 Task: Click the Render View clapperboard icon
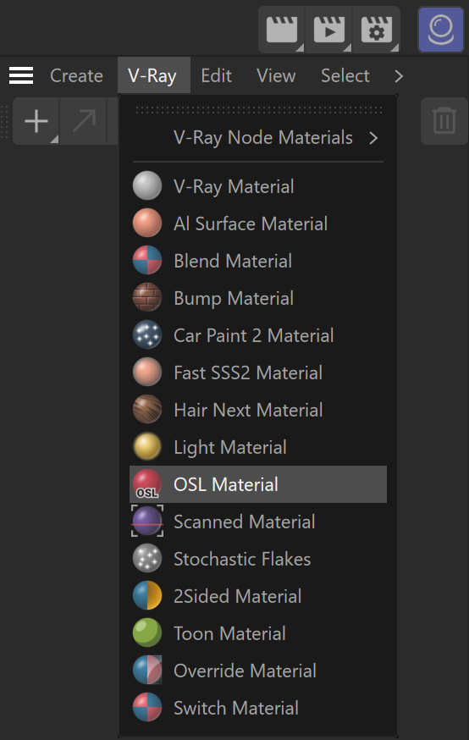282,30
